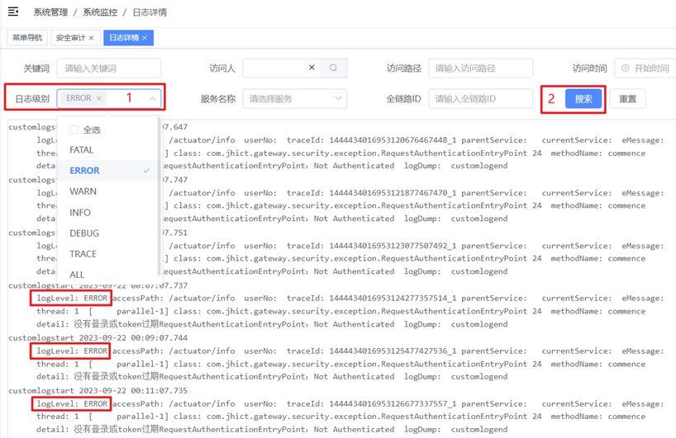Click the 搜索 button

pyautogui.click(x=583, y=99)
